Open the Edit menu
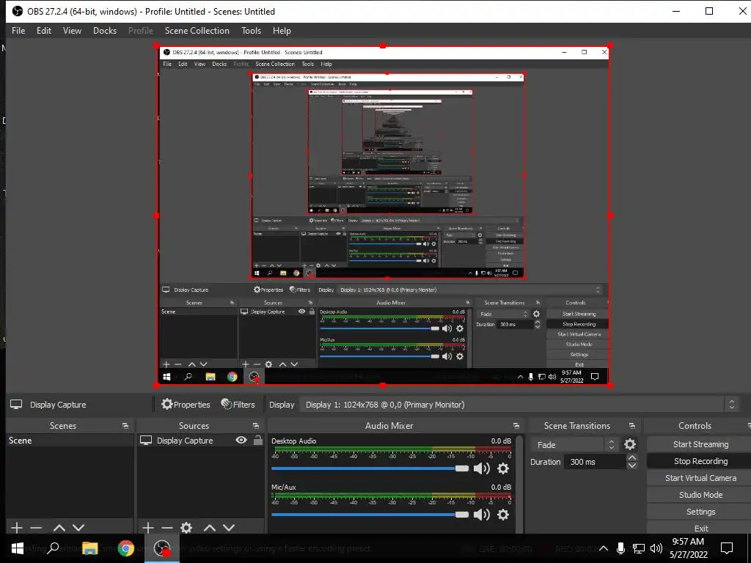 [x=43, y=31]
